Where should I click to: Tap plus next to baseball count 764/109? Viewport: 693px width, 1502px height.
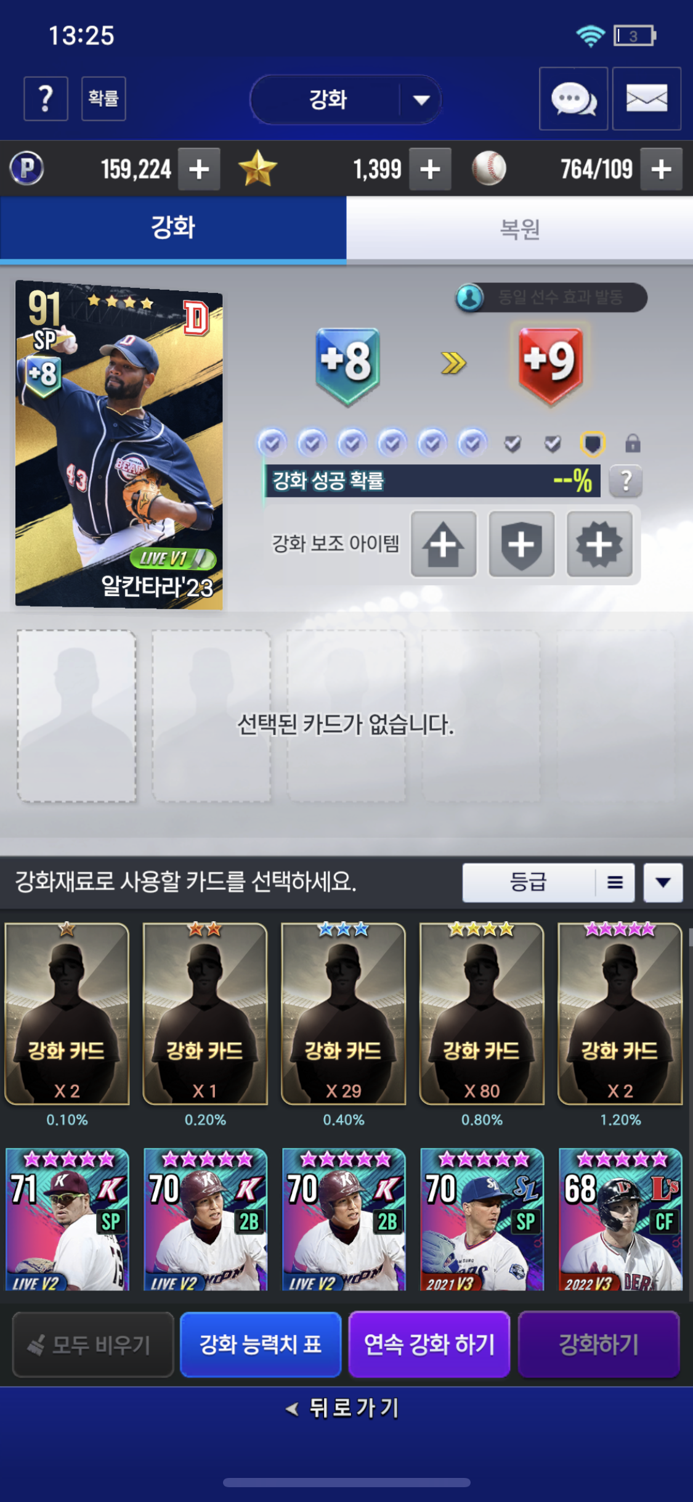[x=662, y=169]
